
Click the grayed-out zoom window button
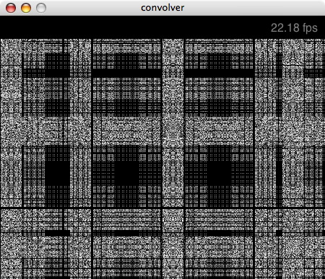(41, 8)
